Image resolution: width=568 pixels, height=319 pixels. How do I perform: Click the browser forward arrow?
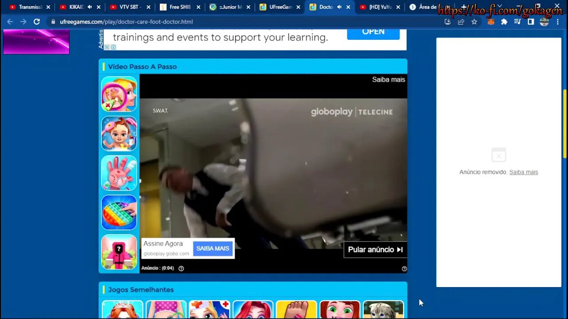(x=23, y=22)
